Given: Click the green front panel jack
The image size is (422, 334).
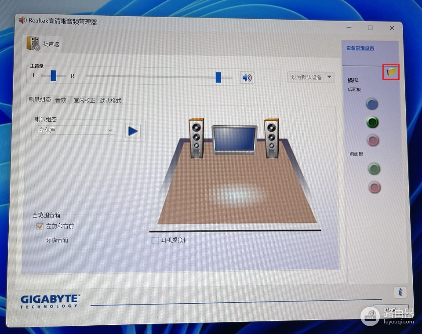Looking at the screenshot, I should pyautogui.click(x=374, y=169).
